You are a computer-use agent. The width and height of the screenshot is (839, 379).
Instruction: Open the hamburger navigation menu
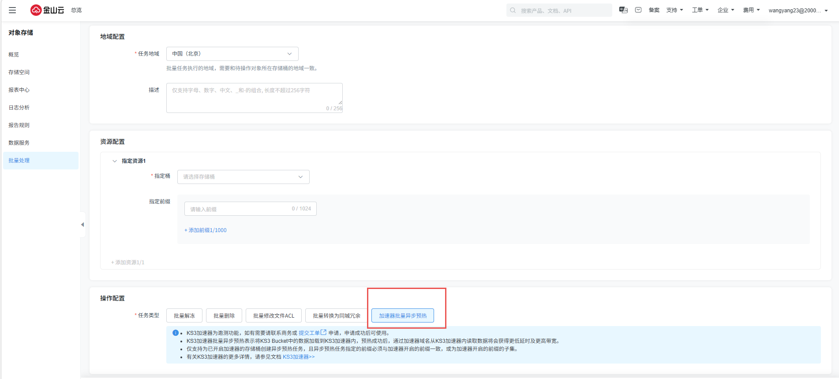click(12, 10)
